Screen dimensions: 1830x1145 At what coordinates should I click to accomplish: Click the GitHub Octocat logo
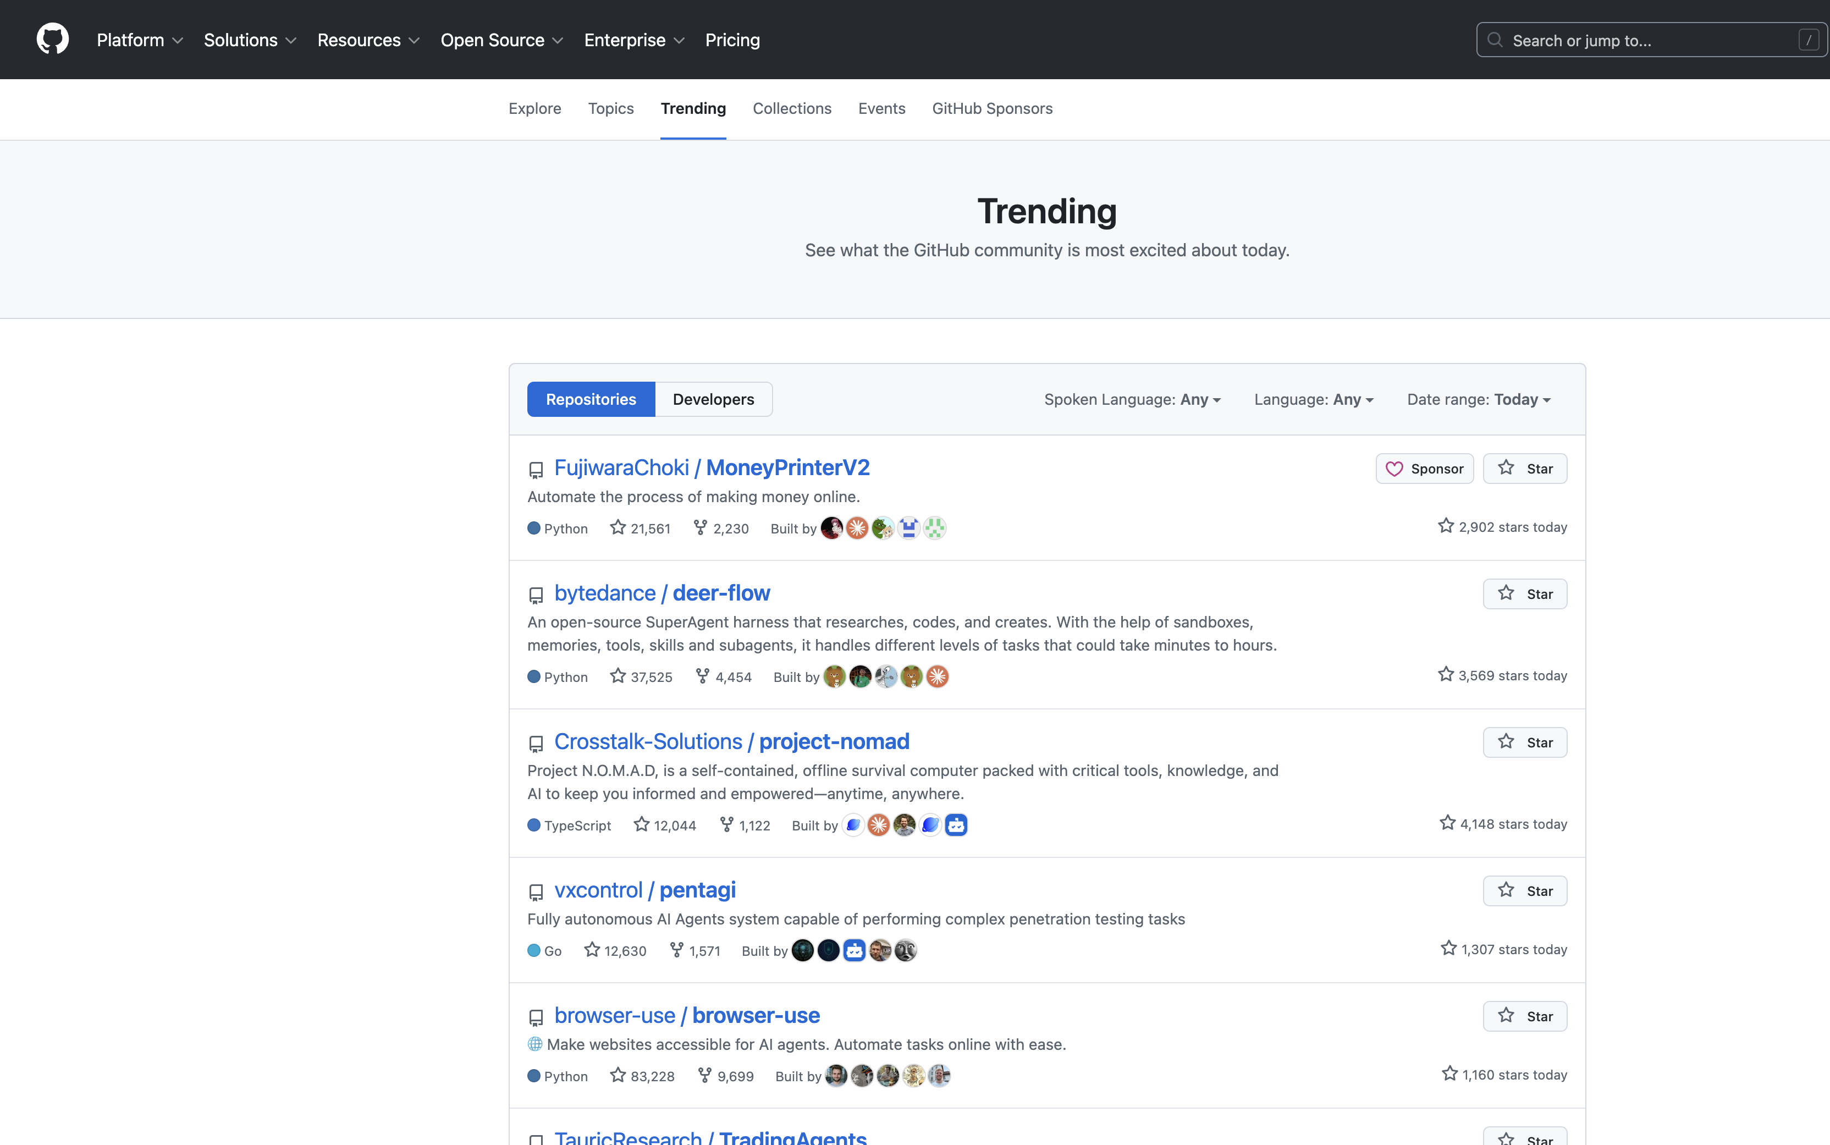[x=52, y=40]
